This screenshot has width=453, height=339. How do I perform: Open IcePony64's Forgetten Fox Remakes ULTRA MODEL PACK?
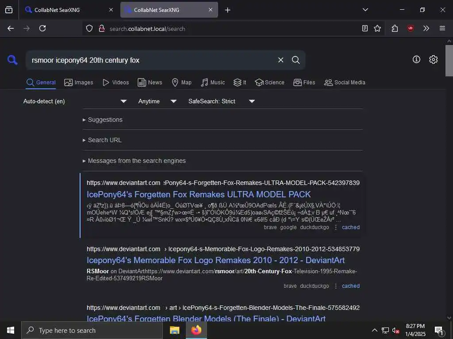click(199, 194)
